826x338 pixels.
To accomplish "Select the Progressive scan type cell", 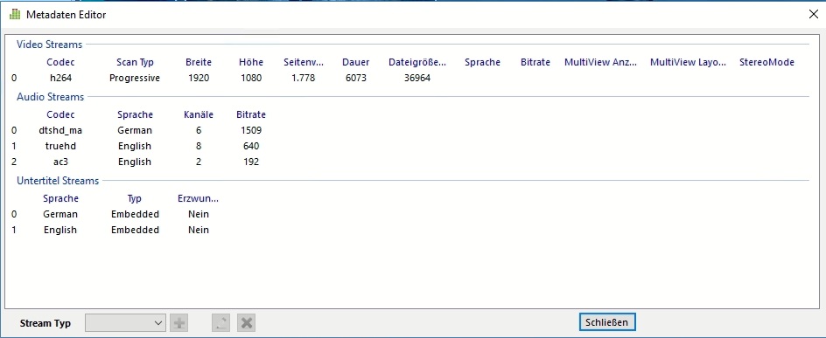I will pos(135,78).
